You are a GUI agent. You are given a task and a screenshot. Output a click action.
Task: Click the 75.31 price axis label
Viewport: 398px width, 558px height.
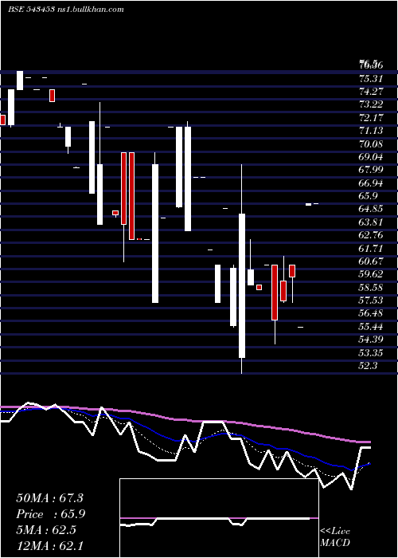(371, 78)
